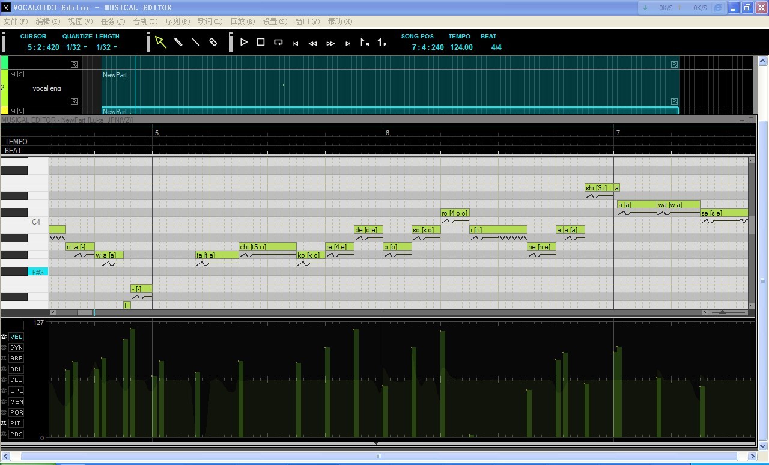Open the 音轨(T) menu
Viewport: 769px width, 465px height.
pyautogui.click(x=145, y=21)
